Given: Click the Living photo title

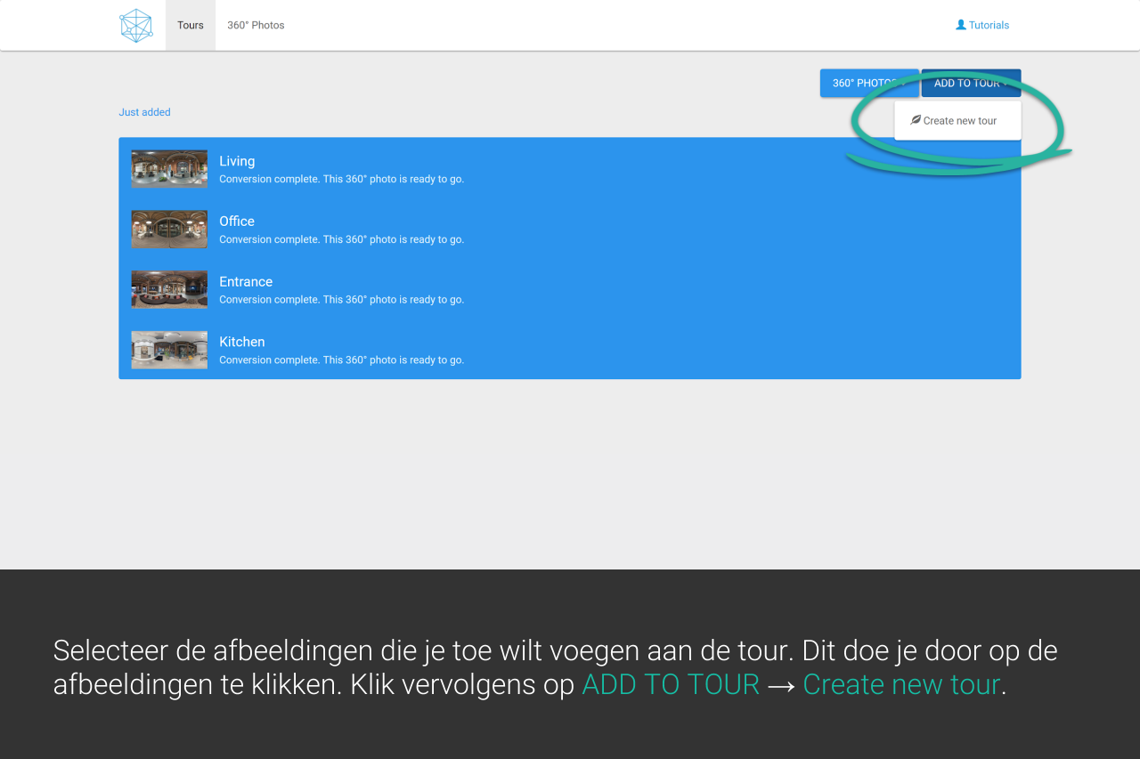Looking at the screenshot, I should click(x=237, y=161).
